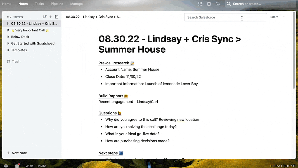Screen dimensions: 298x168
Task: Click the sort notes icon
Action: click(45, 17)
